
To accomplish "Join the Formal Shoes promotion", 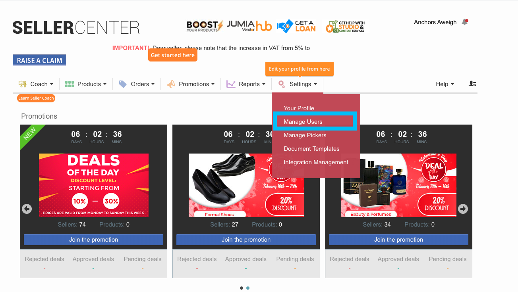I will [x=246, y=240].
